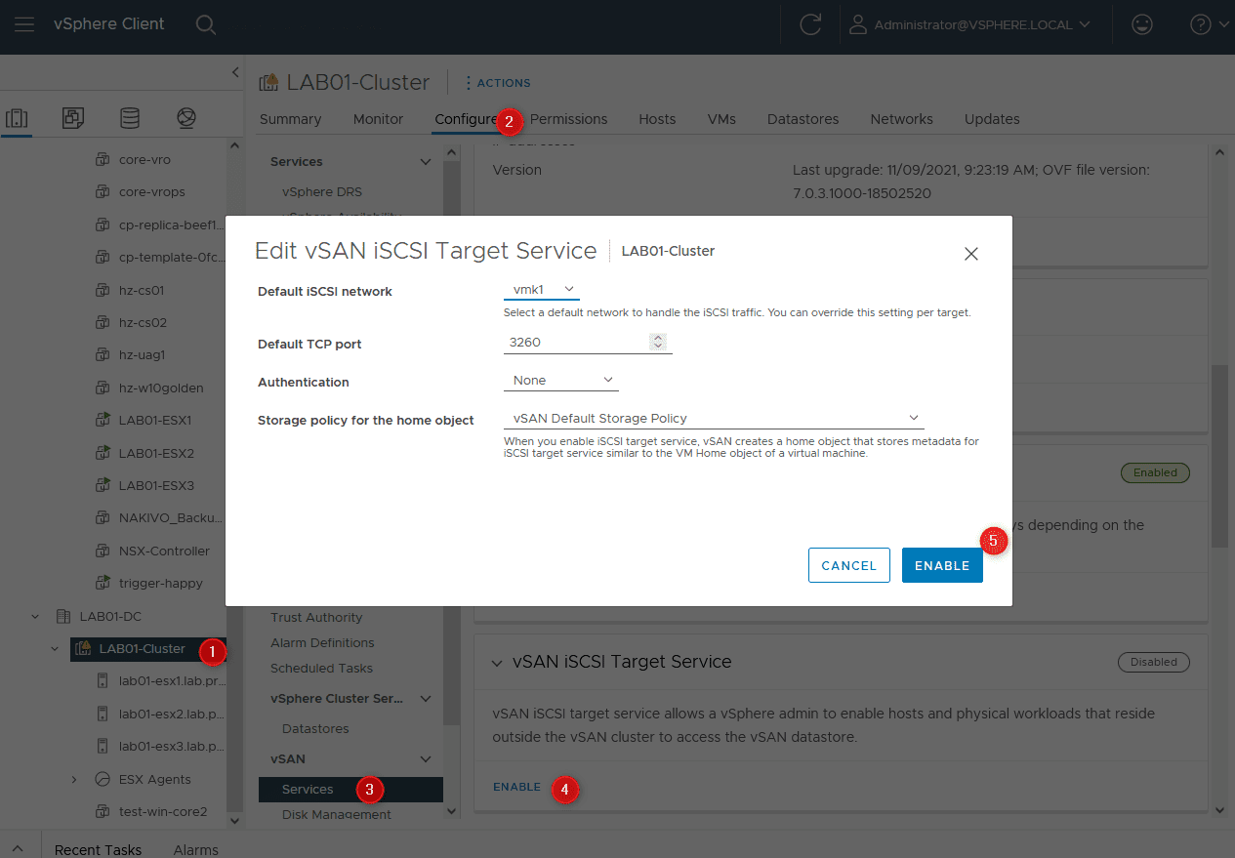The image size is (1235, 858).
Task: Click the VM icon beside test-win-core2
Action: (102, 811)
